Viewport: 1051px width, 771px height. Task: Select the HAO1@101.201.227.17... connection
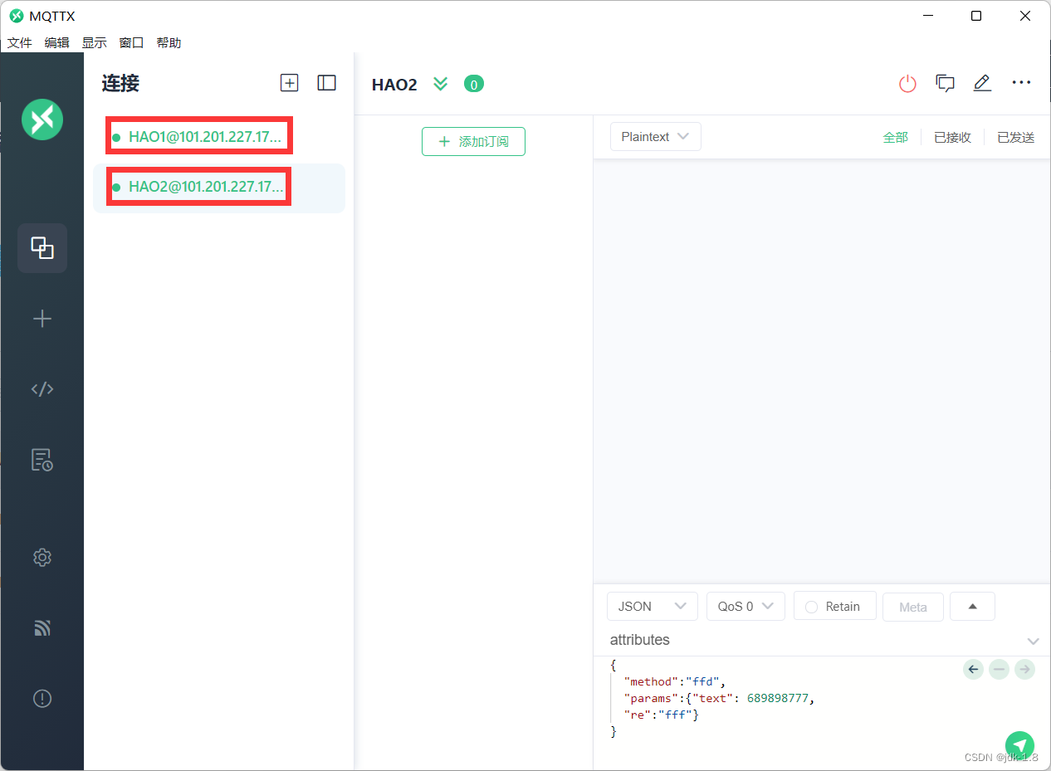[x=219, y=137]
